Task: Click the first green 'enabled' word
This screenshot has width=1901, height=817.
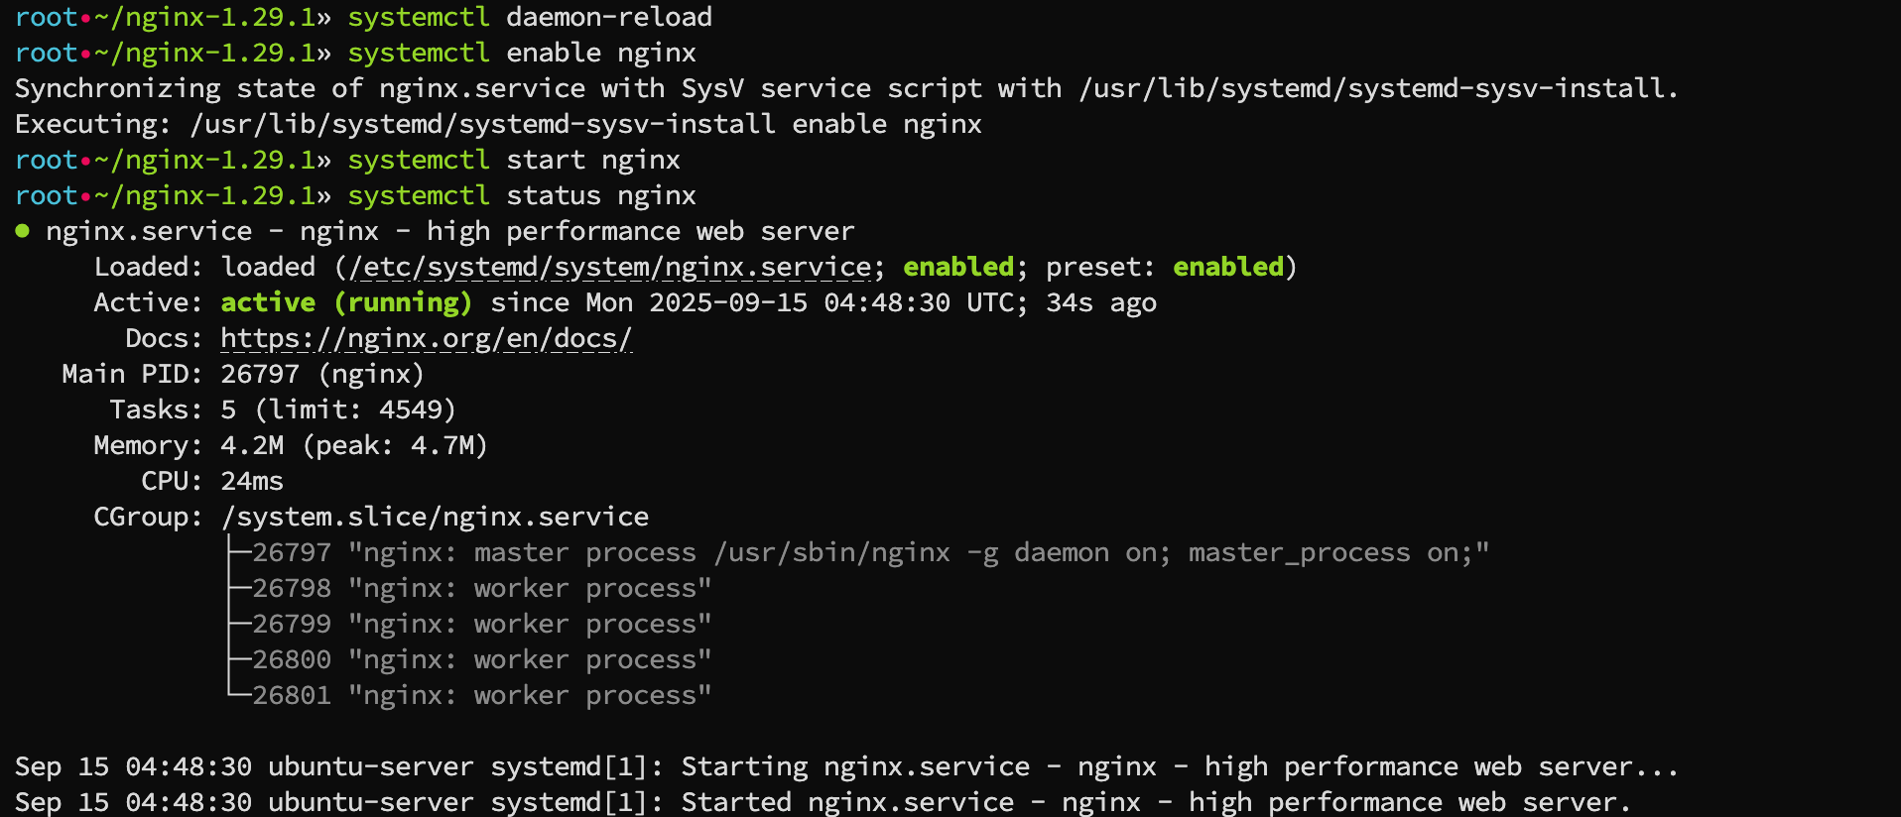Action: tap(958, 267)
